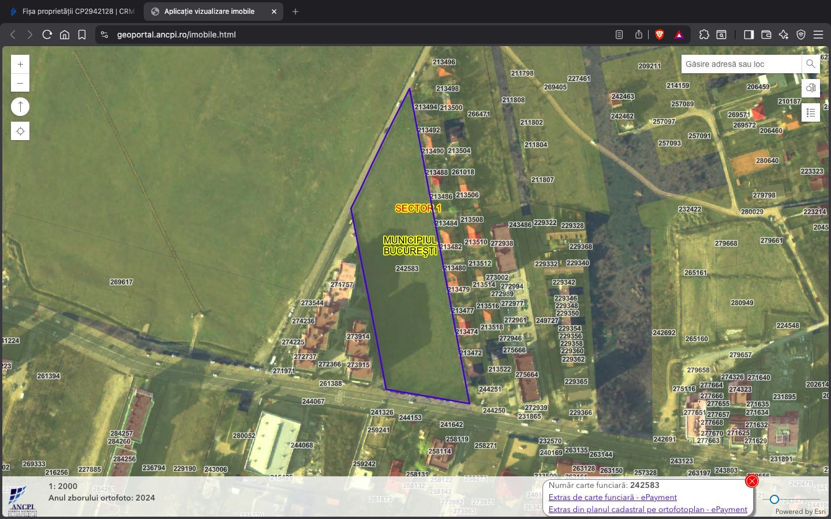Click the magnifier search icon on map
Viewport: 831px width, 519px height.
(811, 64)
